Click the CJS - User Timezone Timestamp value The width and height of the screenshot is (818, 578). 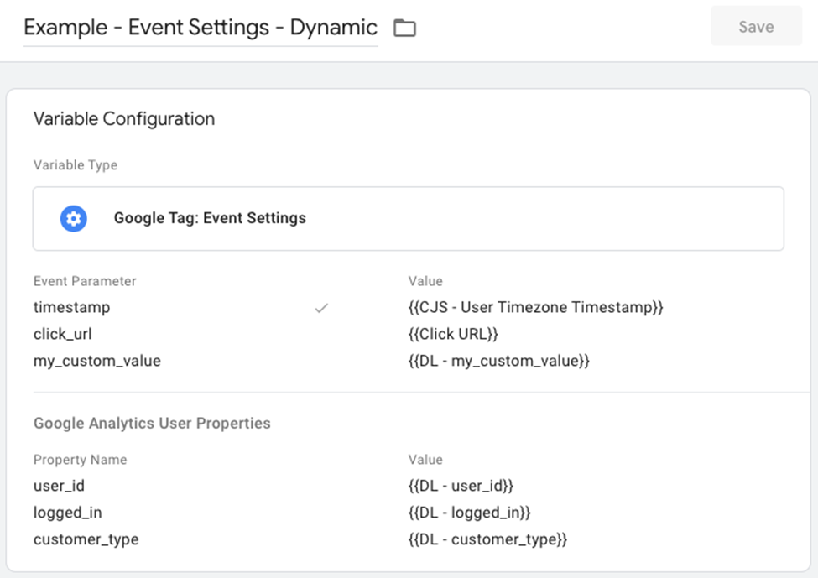535,308
